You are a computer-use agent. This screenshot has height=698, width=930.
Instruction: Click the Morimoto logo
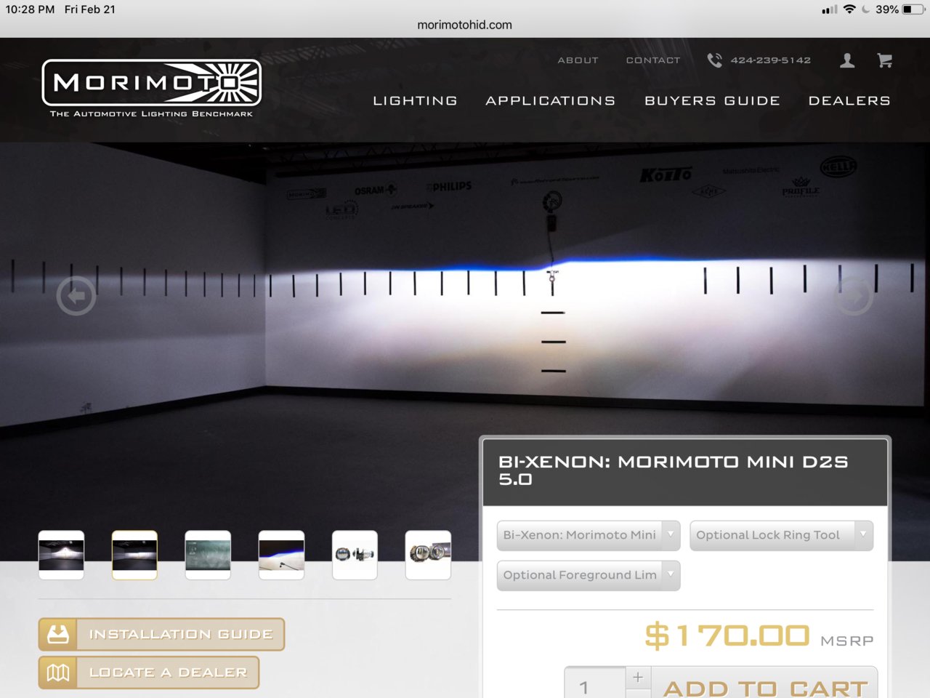pos(151,88)
